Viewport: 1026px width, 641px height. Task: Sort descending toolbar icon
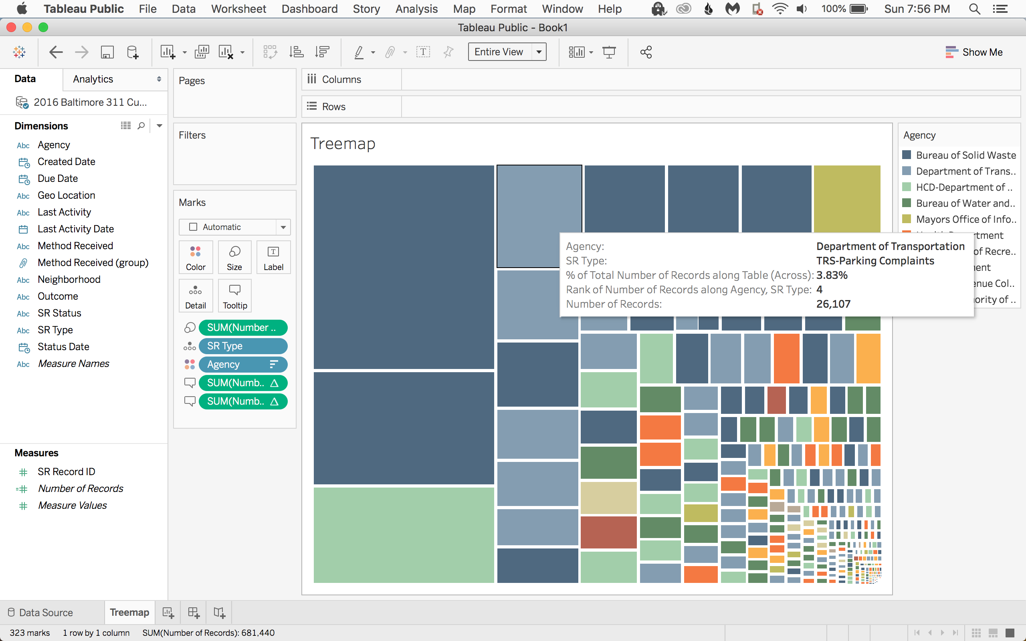coord(322,52)
